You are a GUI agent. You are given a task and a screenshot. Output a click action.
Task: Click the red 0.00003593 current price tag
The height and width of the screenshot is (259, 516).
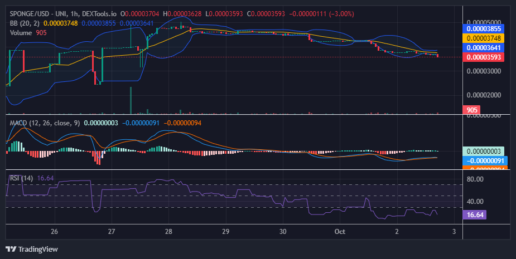[484, 57]
